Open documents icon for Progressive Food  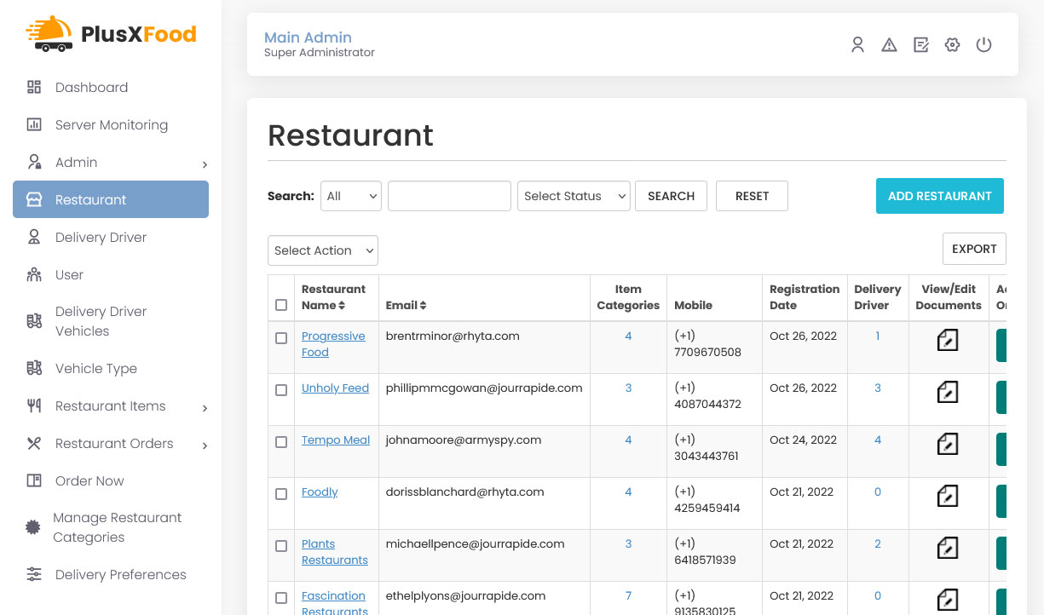tap(948, 340)
